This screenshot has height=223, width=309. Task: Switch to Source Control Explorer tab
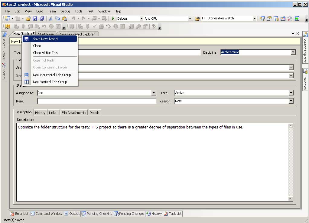tap(77, 34)
